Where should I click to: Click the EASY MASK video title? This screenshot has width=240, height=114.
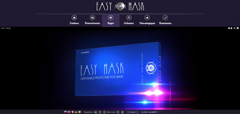click(x=6, y=28)
